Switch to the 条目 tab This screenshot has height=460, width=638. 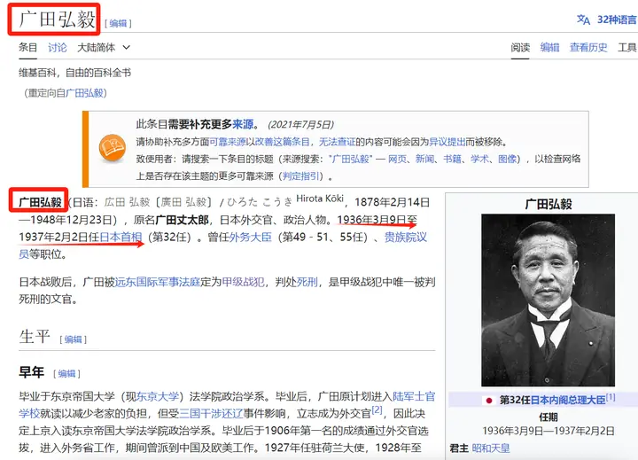(28, 48)
